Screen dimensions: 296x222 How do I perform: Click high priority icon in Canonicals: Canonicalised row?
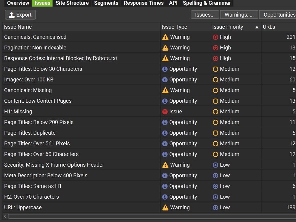pos(215,37)
